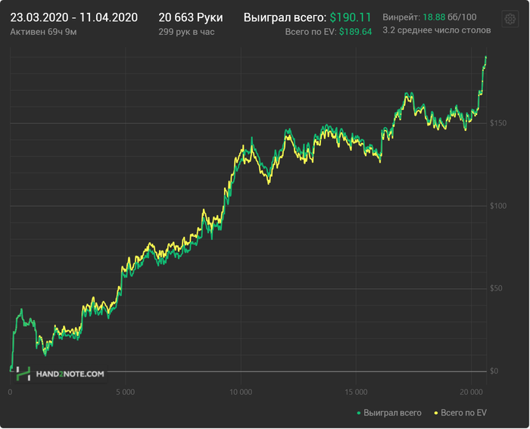Click the 20 000 x-axis label
The height and width of the screenshot is (429, 530).
(x=471, y=392)
